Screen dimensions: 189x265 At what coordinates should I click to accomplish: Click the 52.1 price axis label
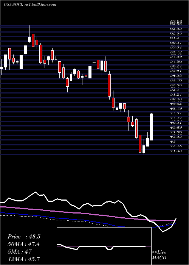click(175, 90)
